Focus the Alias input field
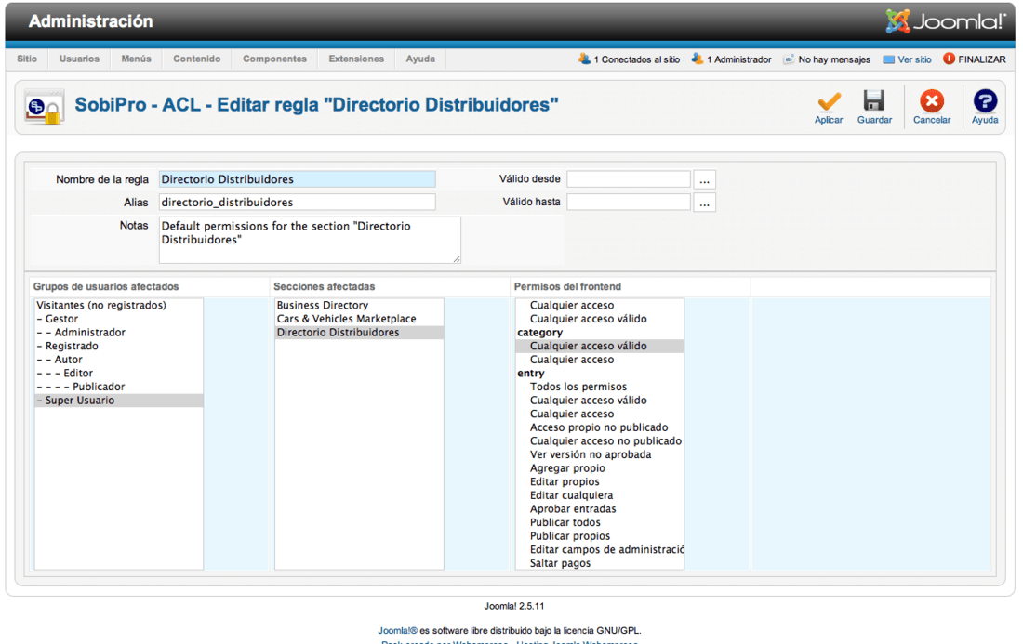This screenshot has width=1023, height=644. pos(297,202)
